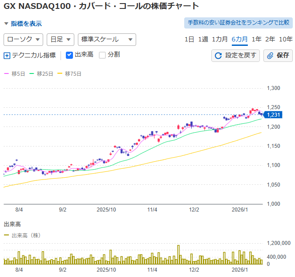Select the 1カ月 period tab

coord(220,39)
